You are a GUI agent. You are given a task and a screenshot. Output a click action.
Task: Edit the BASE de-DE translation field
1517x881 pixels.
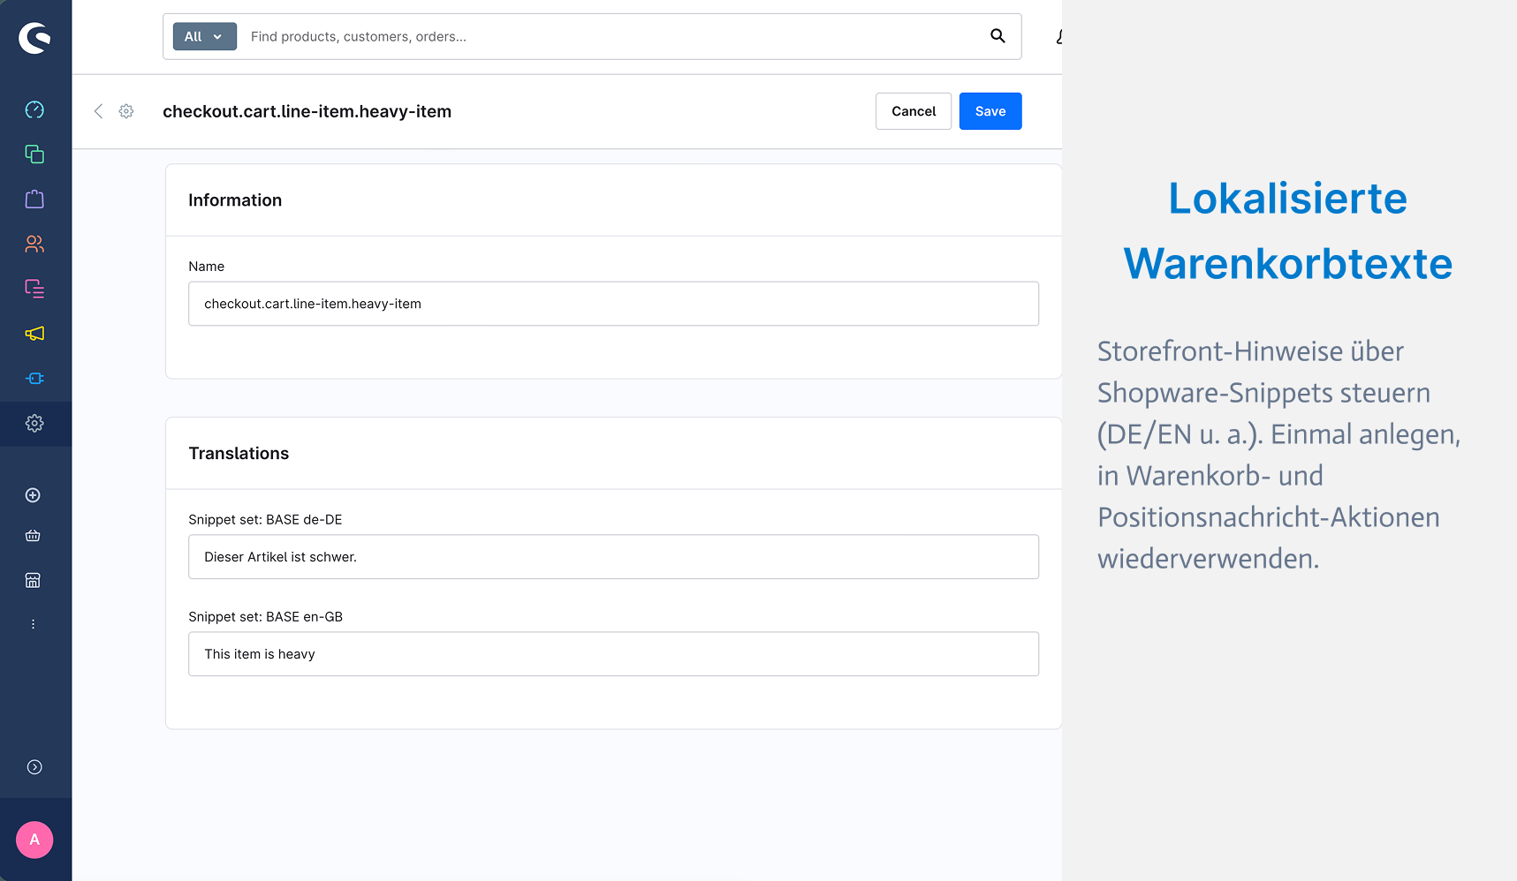pos(613,557)
